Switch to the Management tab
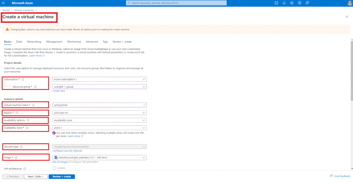353x183 pixels. tap(54, 42)
